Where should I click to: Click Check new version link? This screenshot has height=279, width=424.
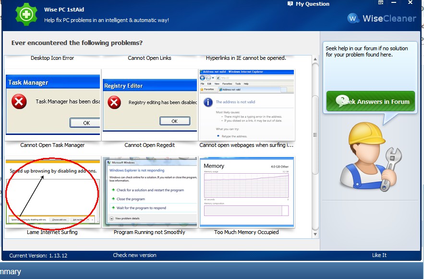[134, 255]
